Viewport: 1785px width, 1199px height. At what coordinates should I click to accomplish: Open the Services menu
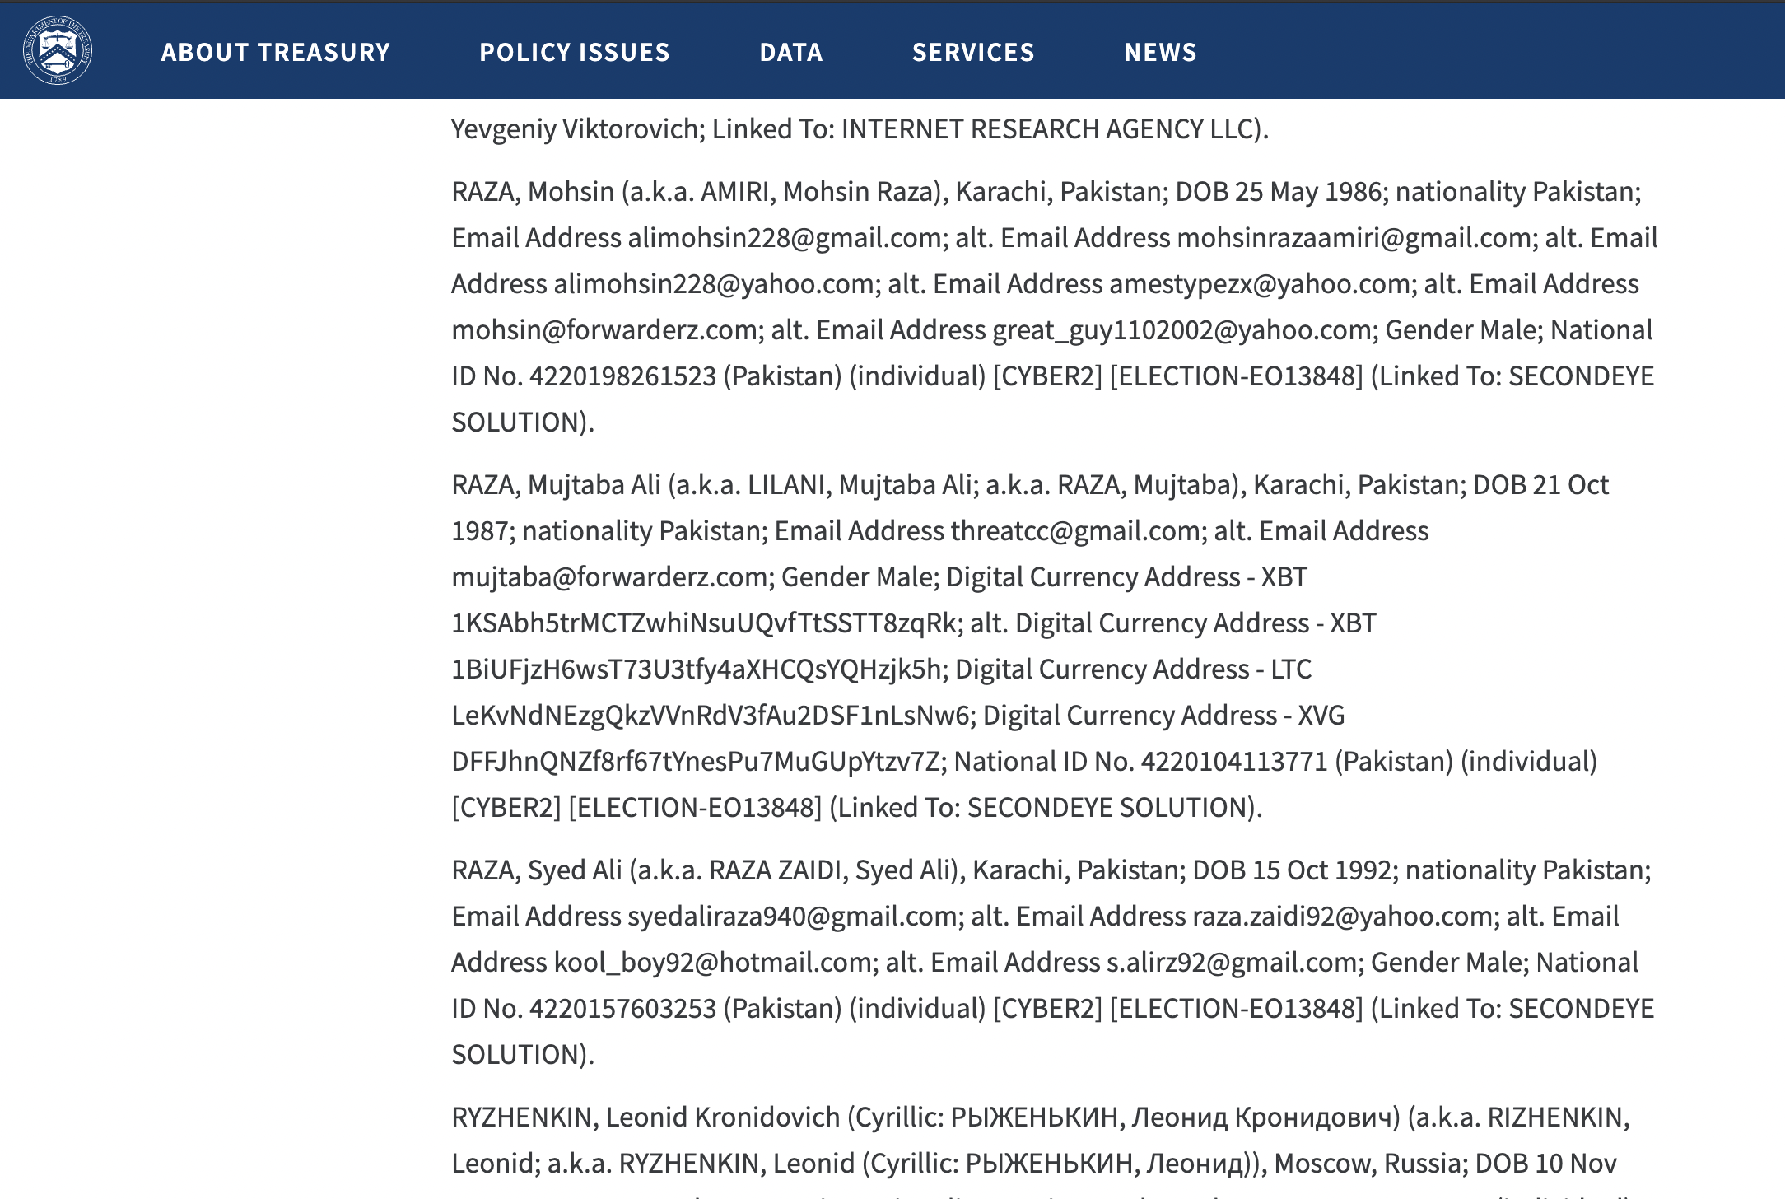(x=973, y=52)
